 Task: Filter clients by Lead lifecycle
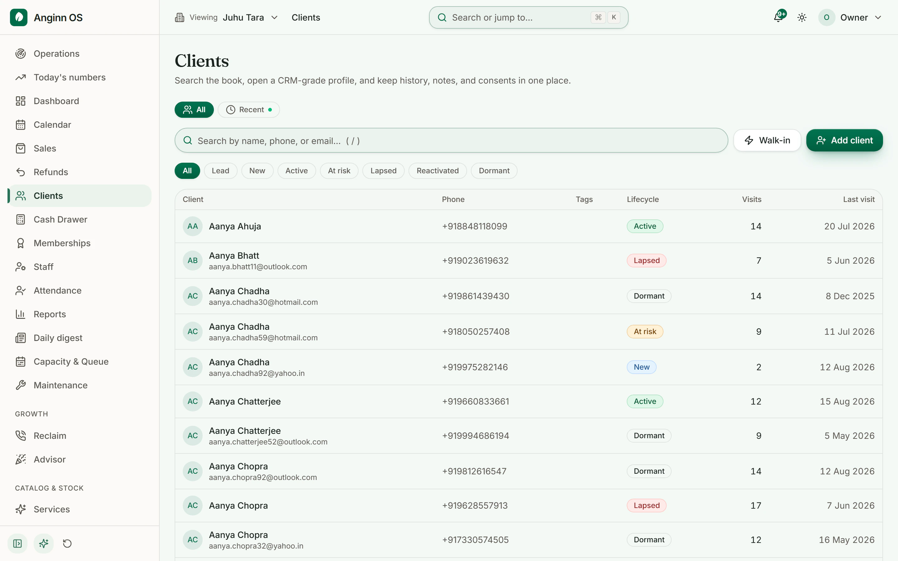point(220,171)
